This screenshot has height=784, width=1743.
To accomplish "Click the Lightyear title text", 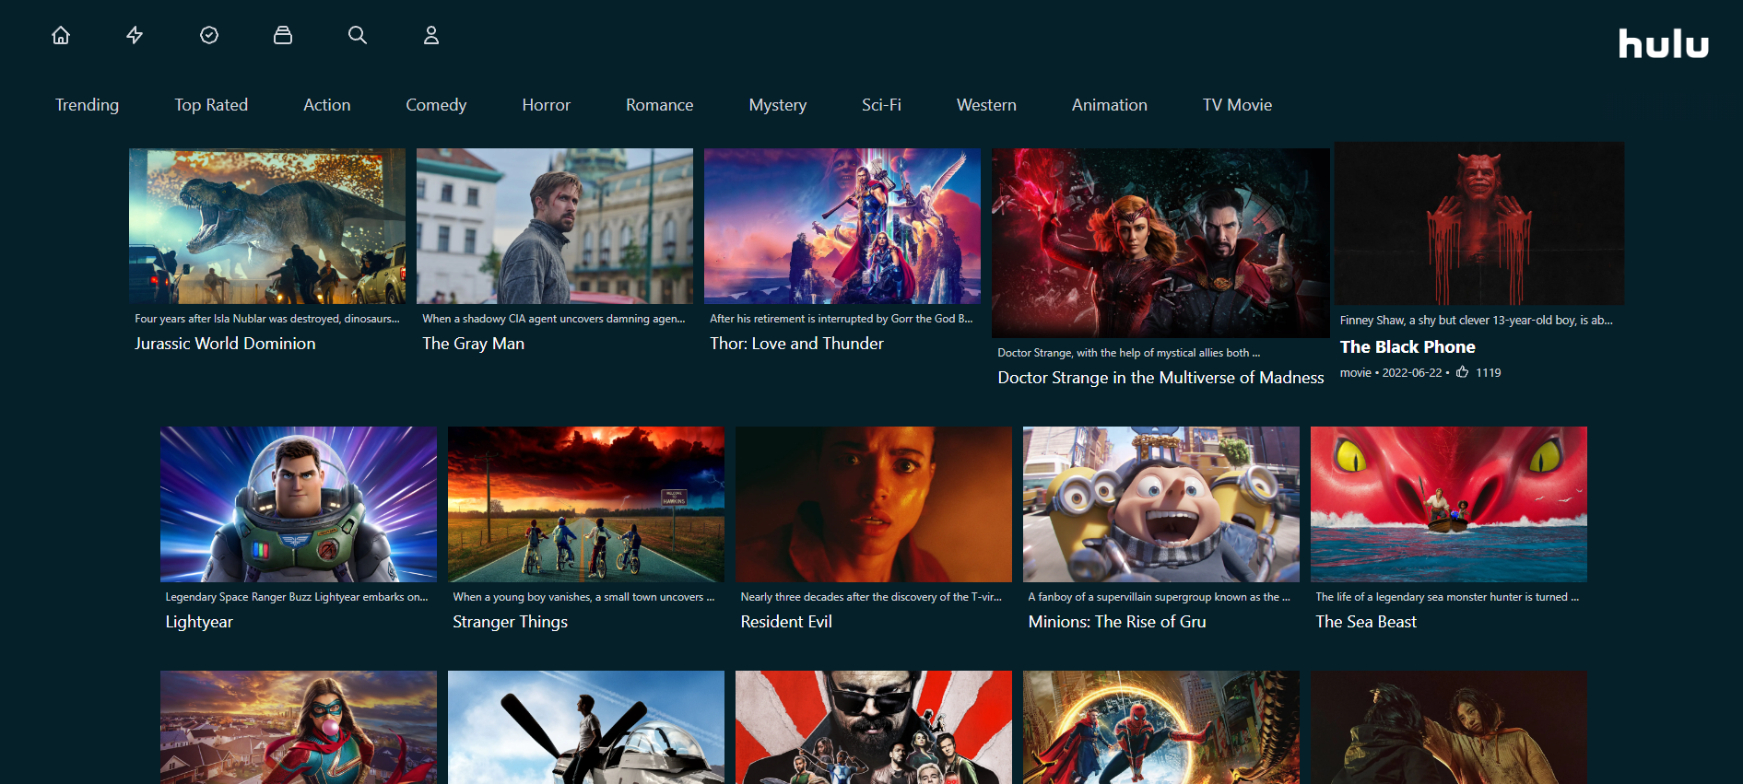I will click(x=199, y=622).
